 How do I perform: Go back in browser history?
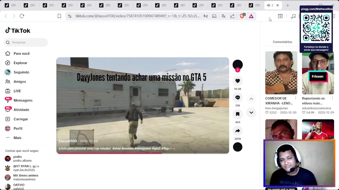pos(6,16)
